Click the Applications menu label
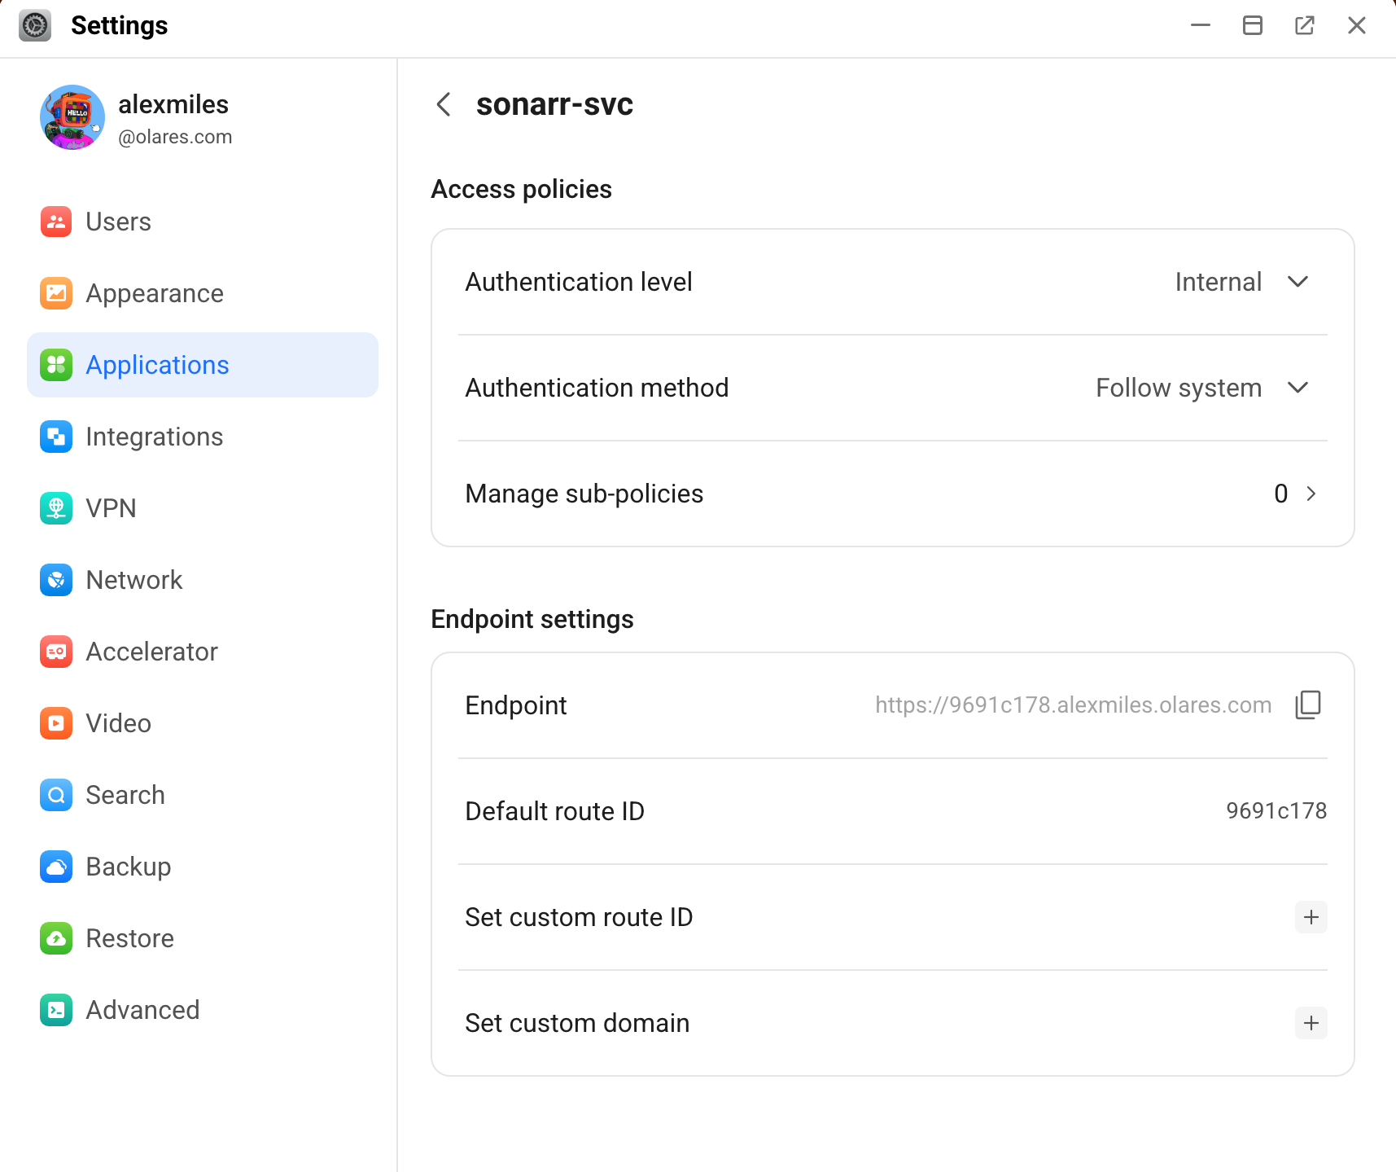Viewport: 1396px width, 1172px height. pyautogui.click(x=158, y=365)
